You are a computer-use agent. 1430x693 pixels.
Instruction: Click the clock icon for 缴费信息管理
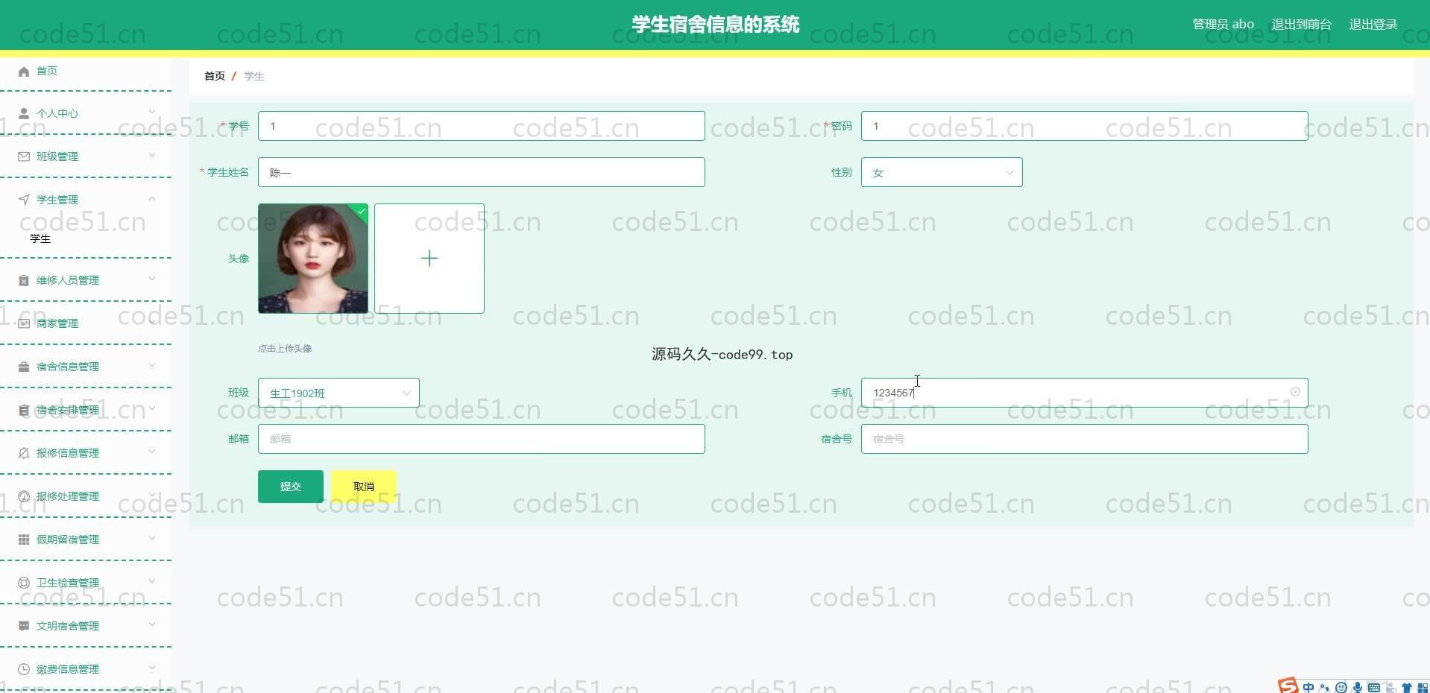point(24,669)
